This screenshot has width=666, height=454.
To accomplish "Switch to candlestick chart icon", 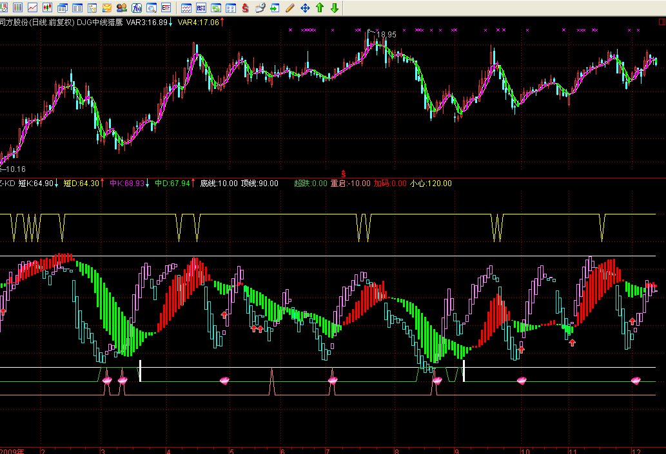I will pyautogui.click(x=48, y=8).
